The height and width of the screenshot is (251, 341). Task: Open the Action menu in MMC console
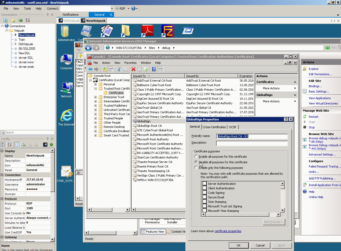pos(106,63)
